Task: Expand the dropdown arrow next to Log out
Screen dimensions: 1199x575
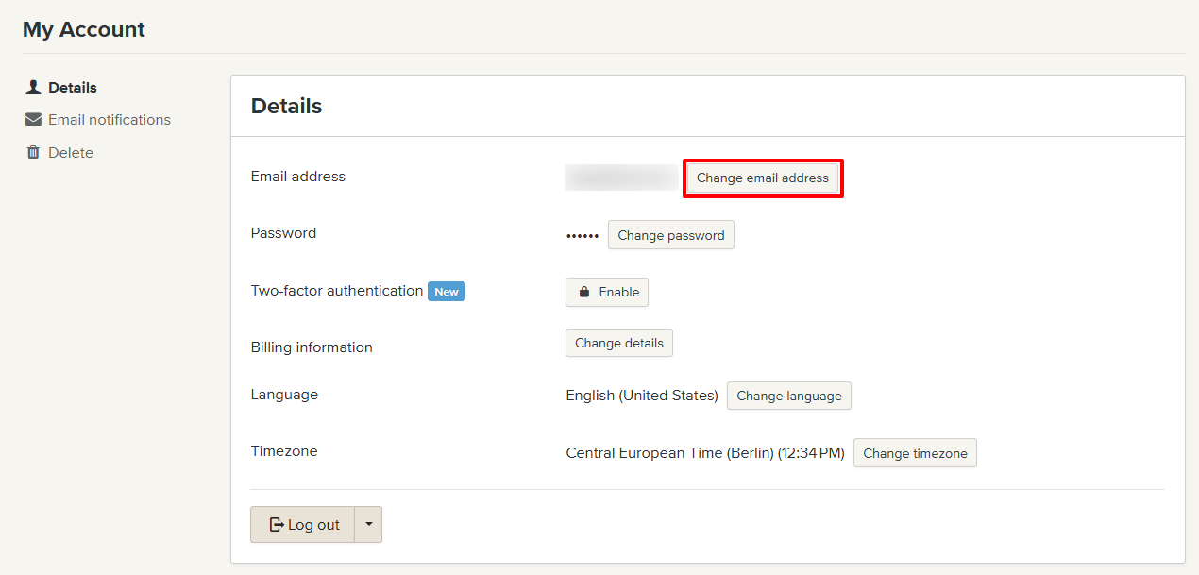Action: (368, 525)
